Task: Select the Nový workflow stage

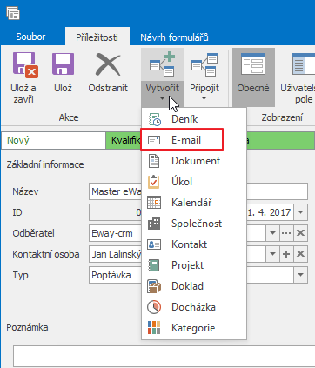Action: pos(54,140)
